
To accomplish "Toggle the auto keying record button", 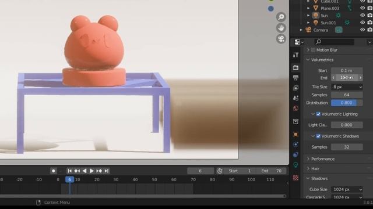I will coord(53,171).
